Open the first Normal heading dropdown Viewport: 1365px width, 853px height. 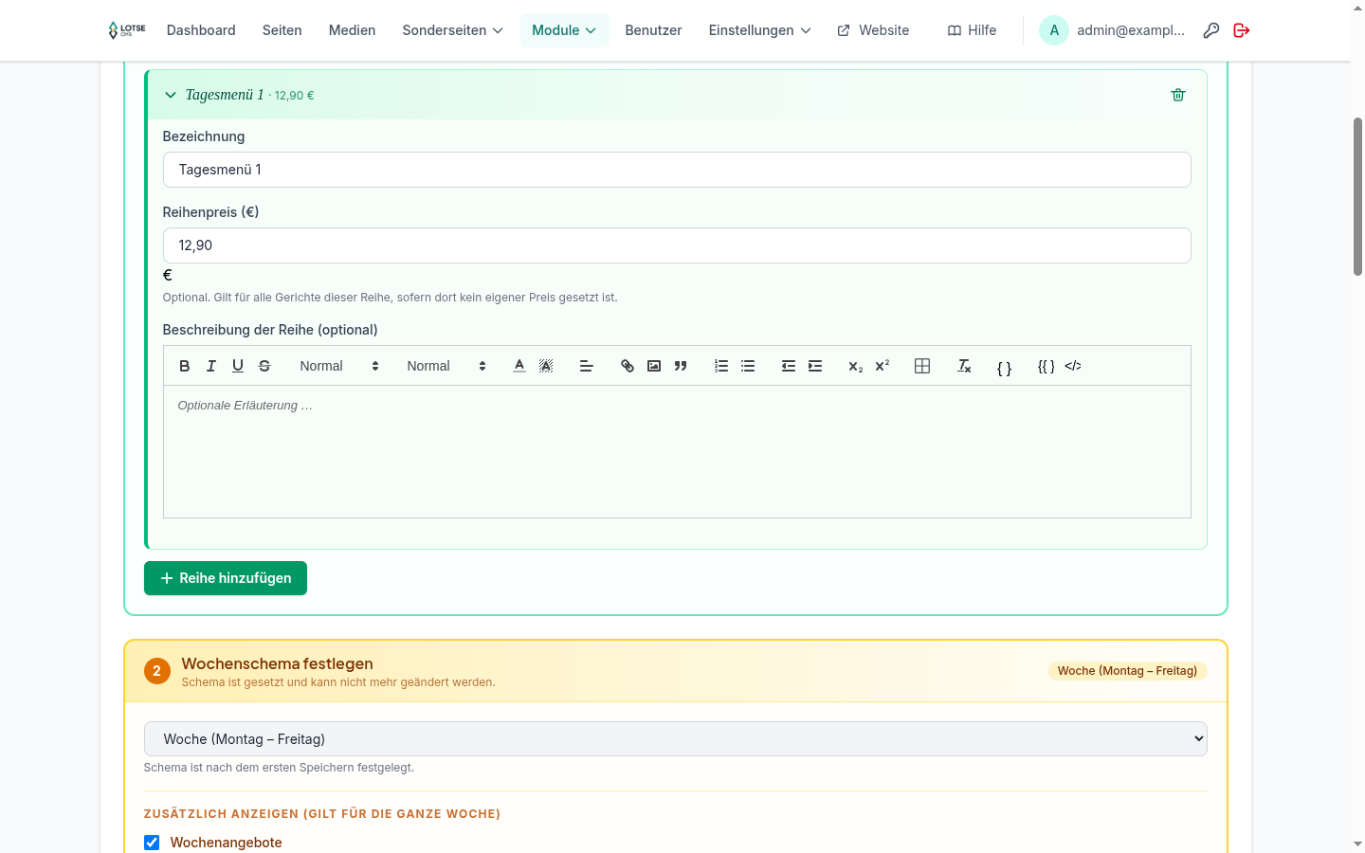coord(339,366)
